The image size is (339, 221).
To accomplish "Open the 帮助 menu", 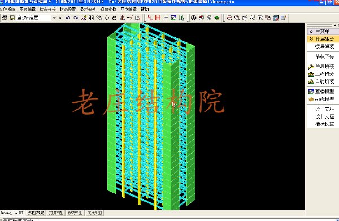I will coord(145,9).
